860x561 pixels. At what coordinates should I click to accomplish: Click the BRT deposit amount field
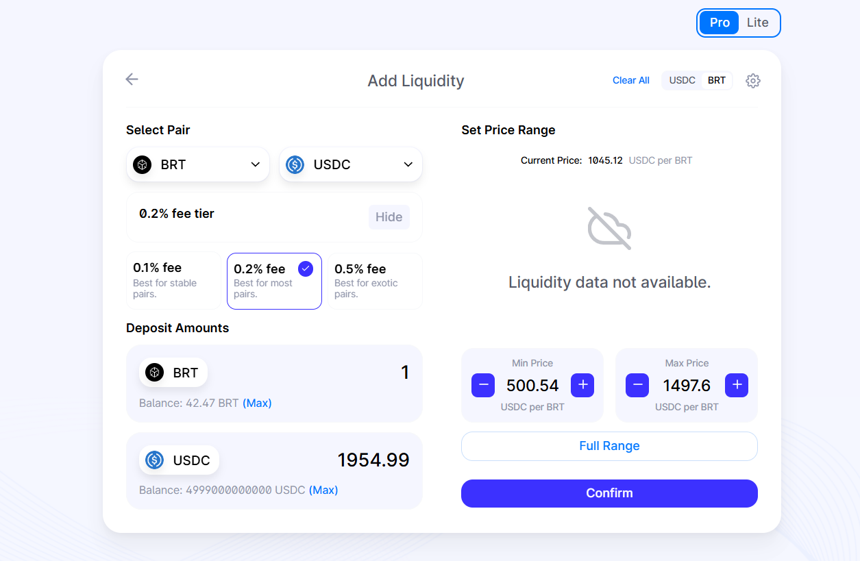[343, 373]
